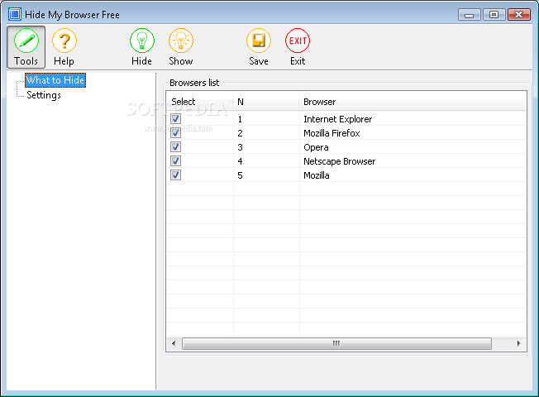
Task: Click the app icon in the title bar
Action: tap(15, 14)
